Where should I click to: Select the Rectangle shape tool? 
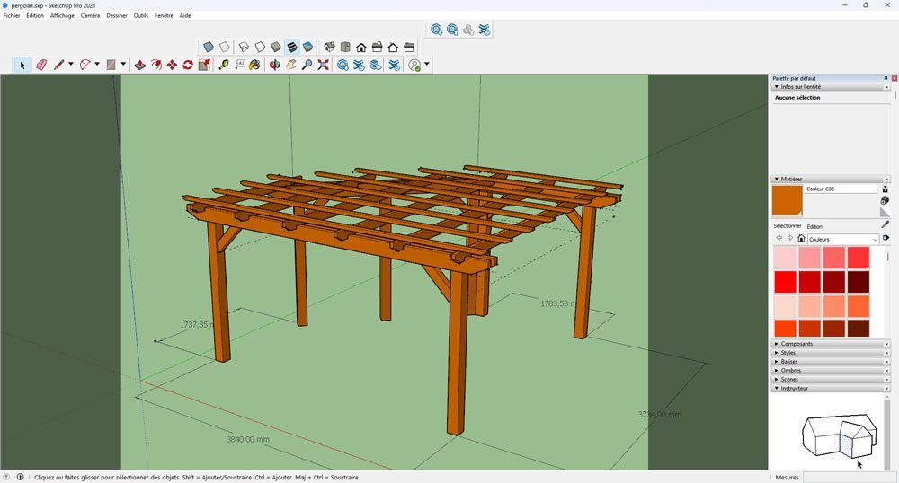click(x=111, y=65)
